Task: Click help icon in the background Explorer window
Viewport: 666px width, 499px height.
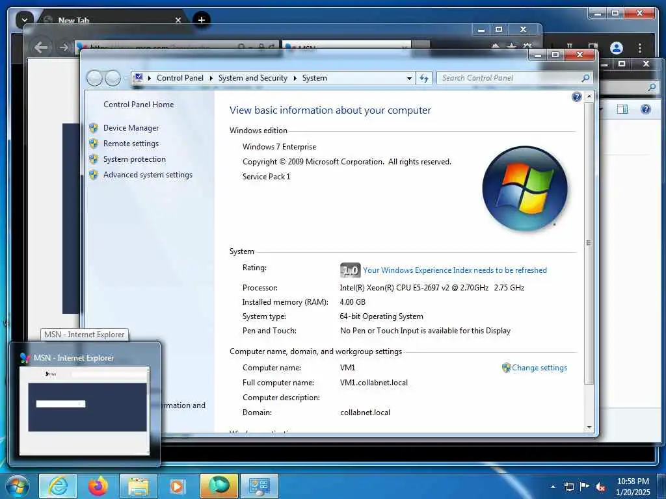Action: pos(646,109)
